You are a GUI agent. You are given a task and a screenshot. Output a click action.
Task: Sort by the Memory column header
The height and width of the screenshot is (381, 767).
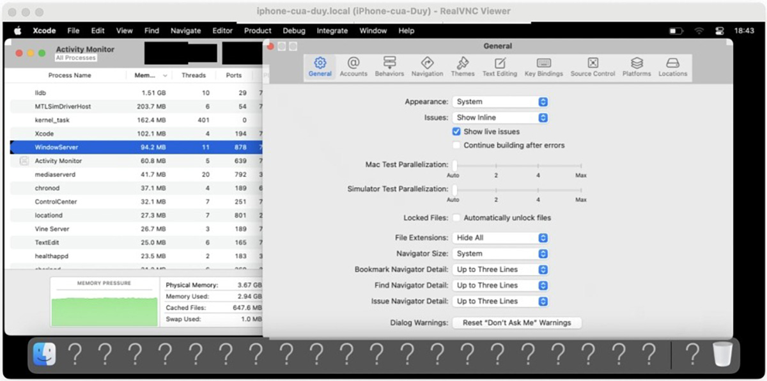tap(150, 75)
